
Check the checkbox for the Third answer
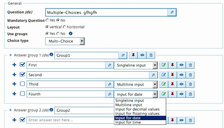[22, 84]
